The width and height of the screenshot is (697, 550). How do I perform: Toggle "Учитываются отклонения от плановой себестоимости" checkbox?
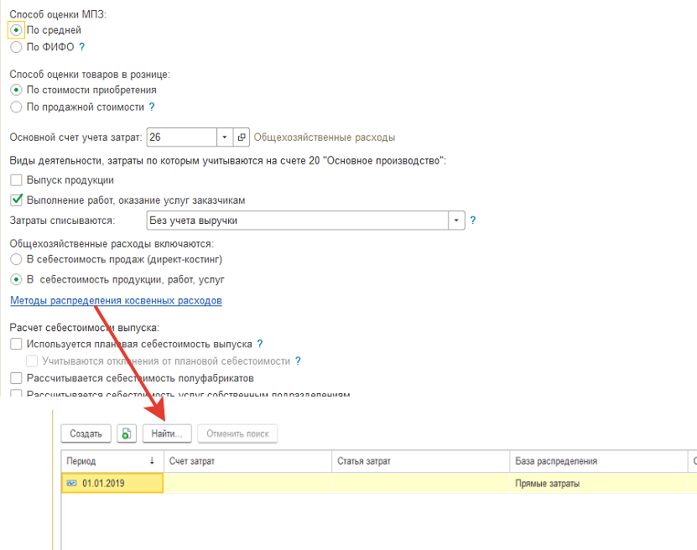pyautogui.click(x=32, y=361)
